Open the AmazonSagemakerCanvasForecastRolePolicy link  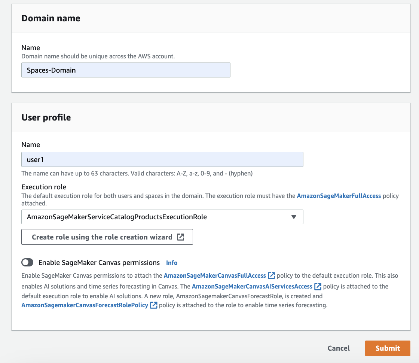85,305
